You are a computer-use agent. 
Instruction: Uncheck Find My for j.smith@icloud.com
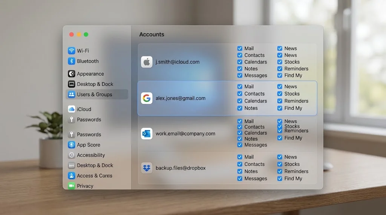coord(280,75)
